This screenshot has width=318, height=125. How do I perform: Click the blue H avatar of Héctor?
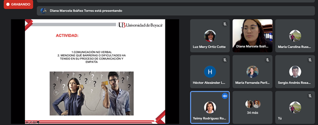click(210, 72)
